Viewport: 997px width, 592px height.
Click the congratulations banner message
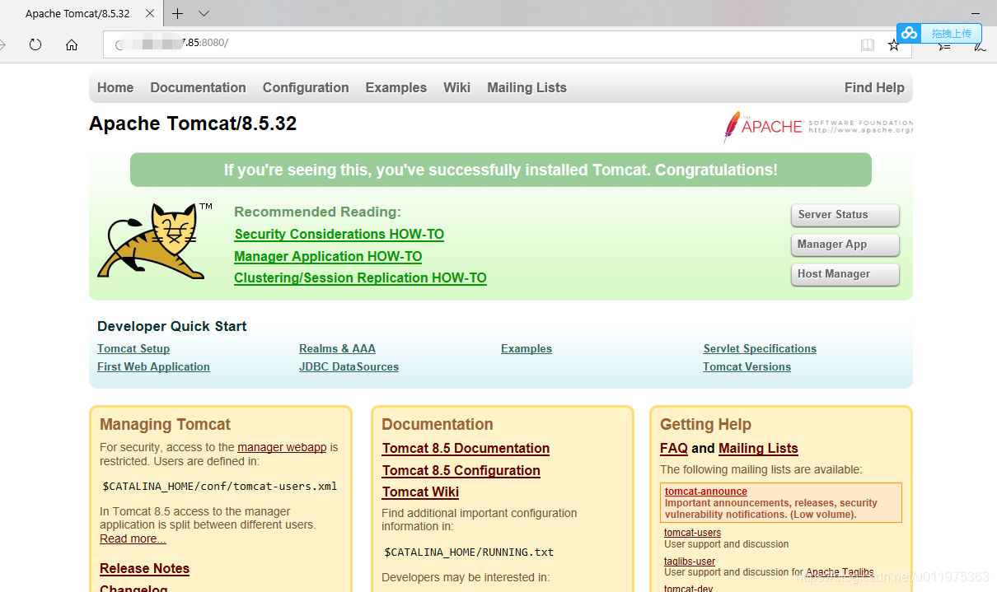[x=501, y=170]
